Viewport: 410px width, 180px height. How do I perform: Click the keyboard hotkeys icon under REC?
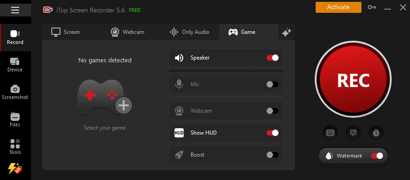pyautogui.click(x=330, y=133)
